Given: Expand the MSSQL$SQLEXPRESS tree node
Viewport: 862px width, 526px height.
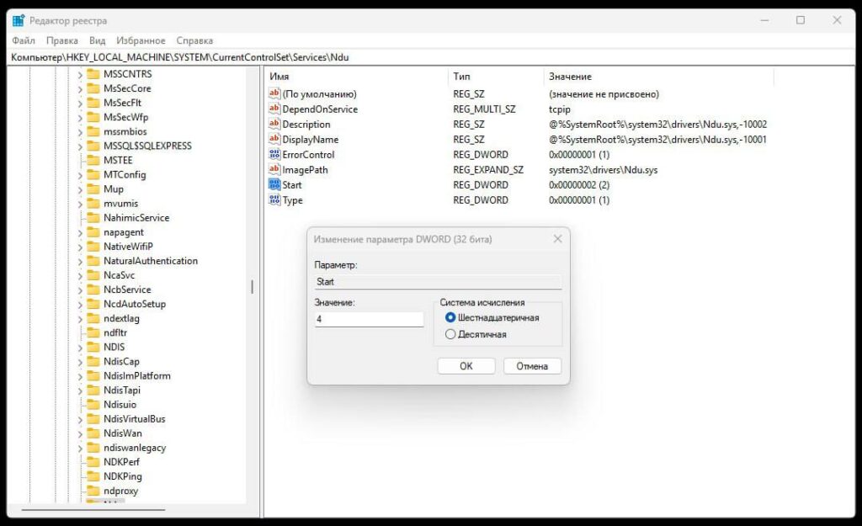Looking at the screenshot, I should click(80, 146).
